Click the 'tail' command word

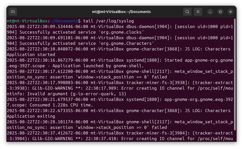(x=88, y=21)
